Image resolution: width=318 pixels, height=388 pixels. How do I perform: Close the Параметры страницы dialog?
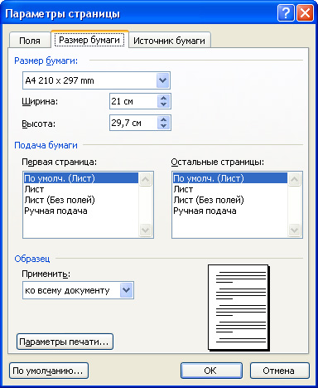(x=305, y=12)
